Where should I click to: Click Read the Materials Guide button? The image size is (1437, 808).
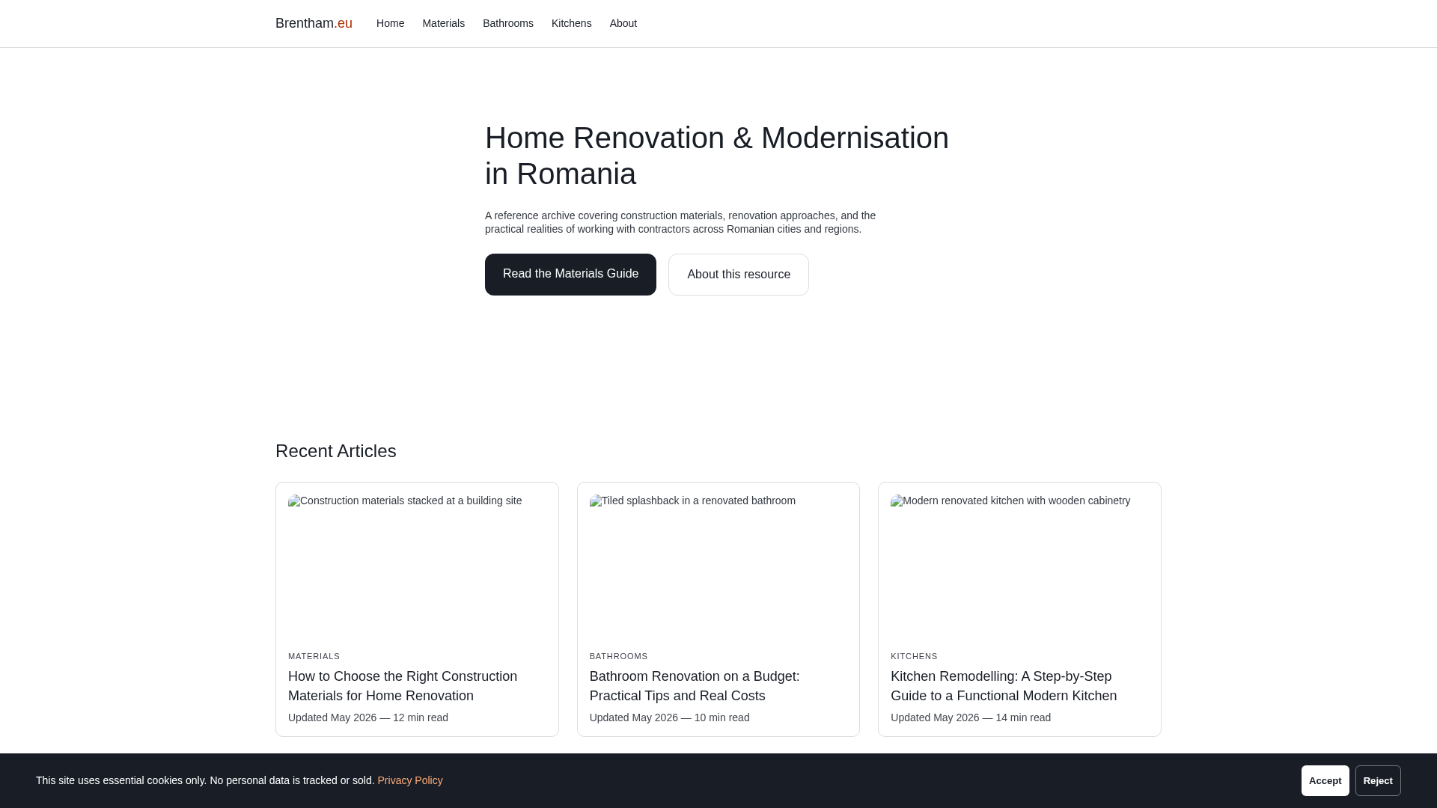[x=570, y=275]
